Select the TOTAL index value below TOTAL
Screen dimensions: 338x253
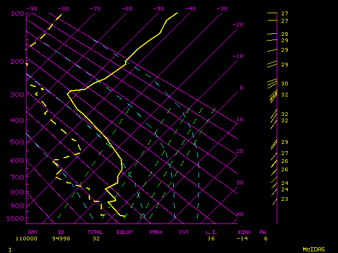(96, 238)
